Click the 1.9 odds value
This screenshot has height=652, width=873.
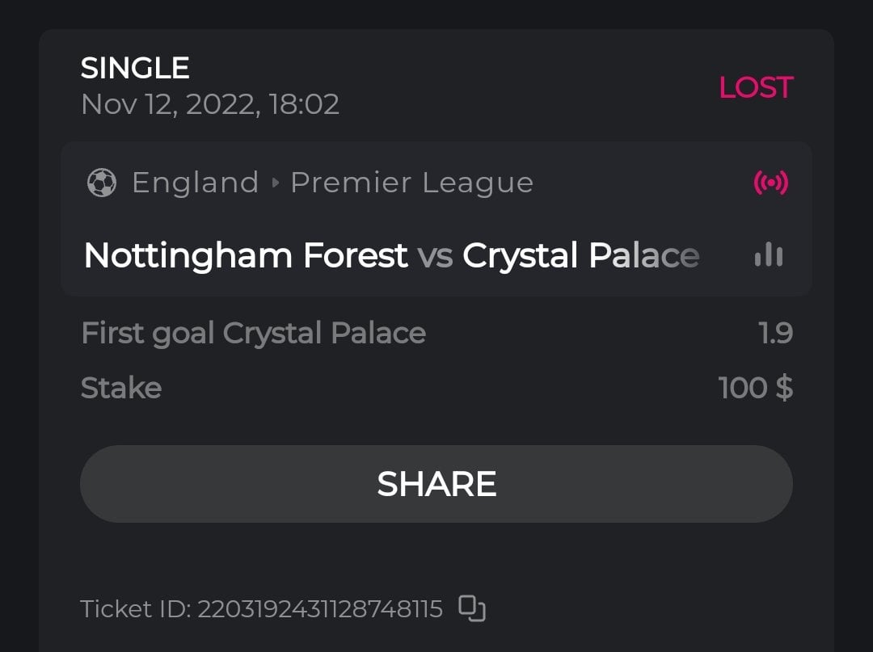[x=775, y=333]
